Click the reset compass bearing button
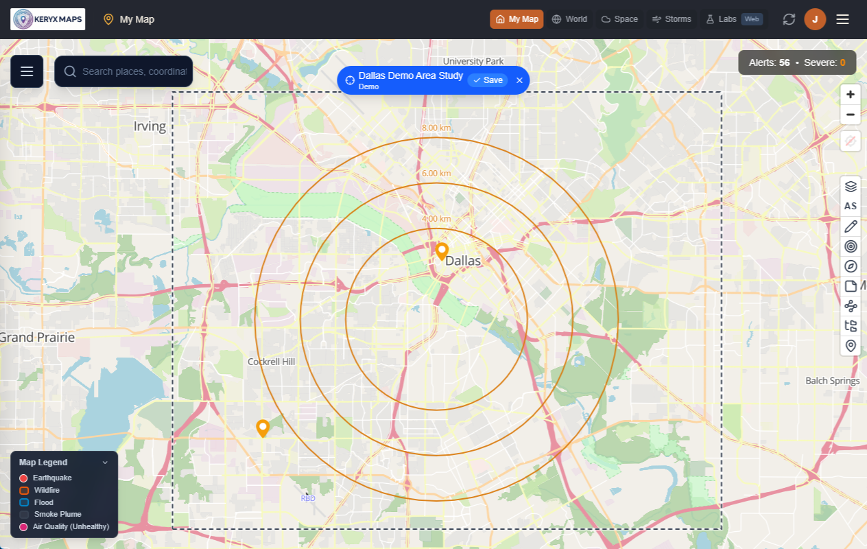This screenshot has height=549, width=867. click(851, 141)
